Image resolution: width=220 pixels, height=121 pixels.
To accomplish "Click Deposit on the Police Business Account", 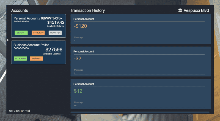I will coord(36,59).
